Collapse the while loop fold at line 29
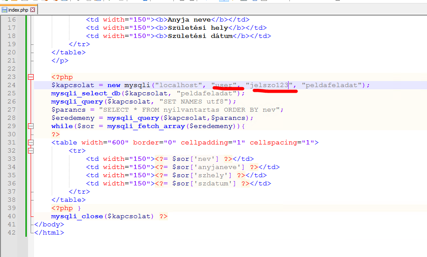 point(31,126)
